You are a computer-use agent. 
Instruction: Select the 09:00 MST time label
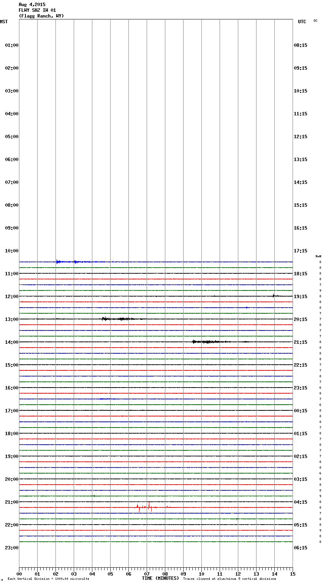pos(12,228)
